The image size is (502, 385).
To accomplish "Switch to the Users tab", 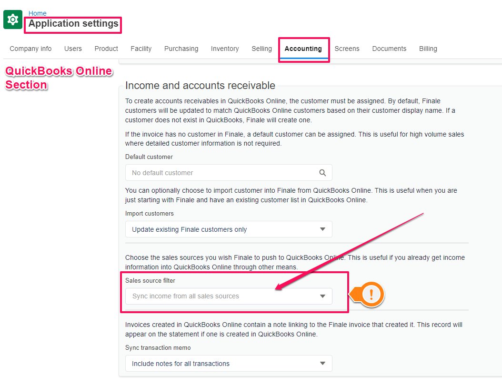I will (x=73, y=49).
